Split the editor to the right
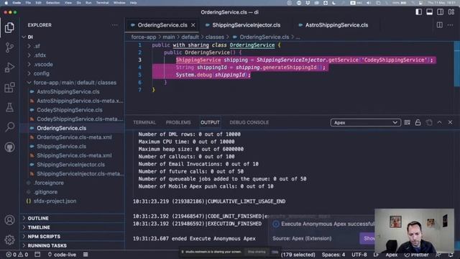The height and width of the screenshot is (259, 460). click(439, 25)
